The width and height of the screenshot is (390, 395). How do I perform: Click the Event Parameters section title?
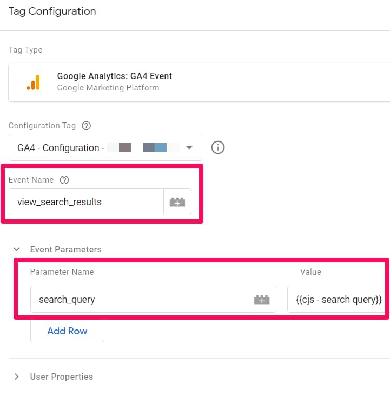click(x=65, y=249)
